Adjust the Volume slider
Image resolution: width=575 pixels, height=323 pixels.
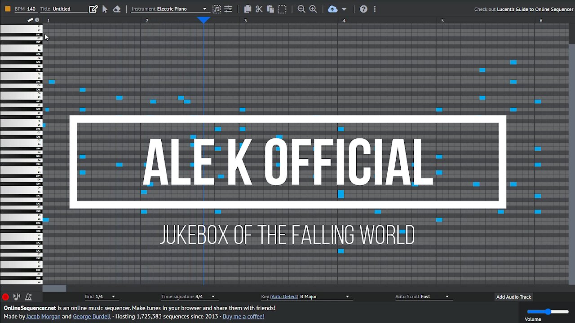pyautogui.click(x=548, y=312)
